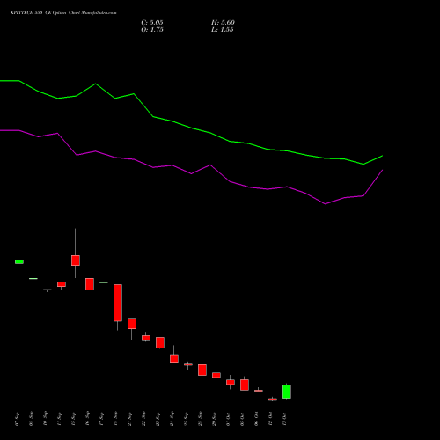Click the right end of the purple line
This screenshot has width=440, height=440.
tap(382, 171)
